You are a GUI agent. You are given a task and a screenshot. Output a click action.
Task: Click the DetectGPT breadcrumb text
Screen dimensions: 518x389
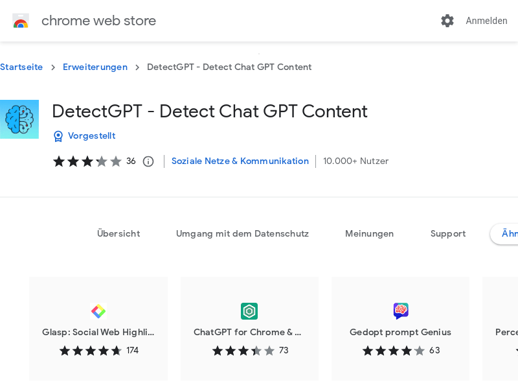click(x=229, y=67)
